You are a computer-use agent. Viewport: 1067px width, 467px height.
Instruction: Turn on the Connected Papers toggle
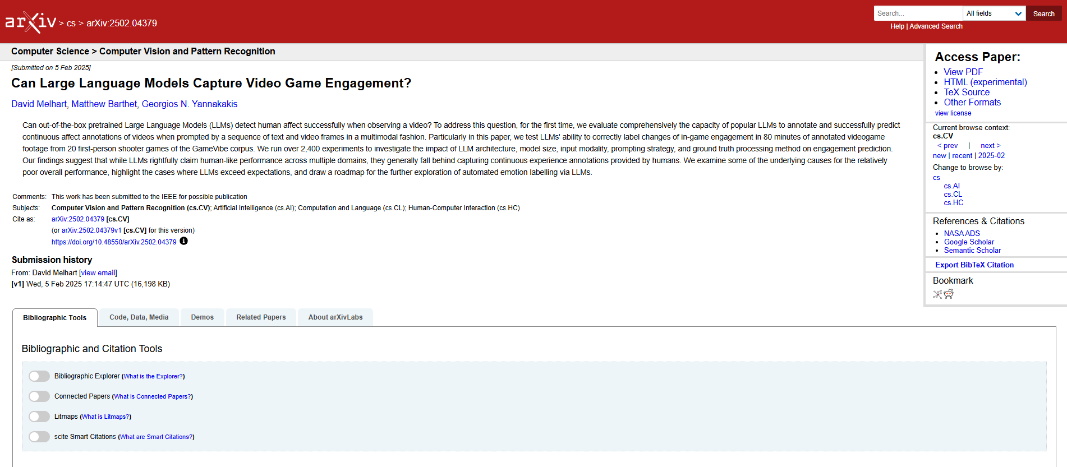(x=39, y=396)
